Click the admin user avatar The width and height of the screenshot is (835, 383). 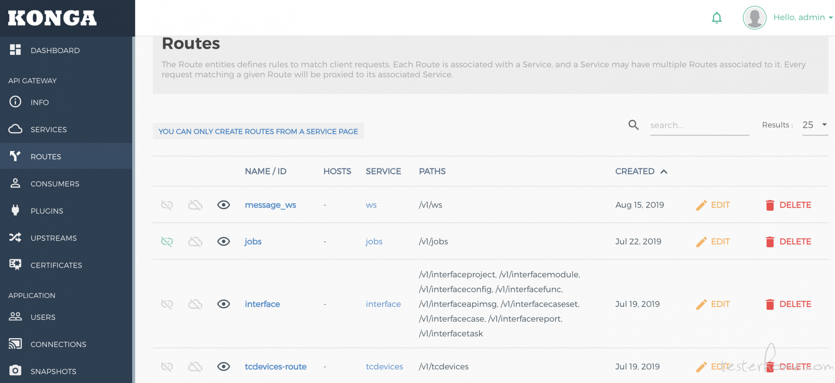[x=755, y=18]
